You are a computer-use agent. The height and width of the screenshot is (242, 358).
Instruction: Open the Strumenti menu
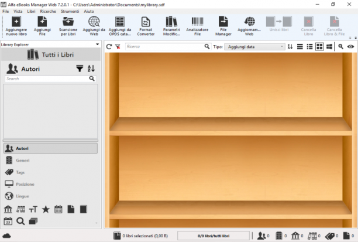(70, 11)
